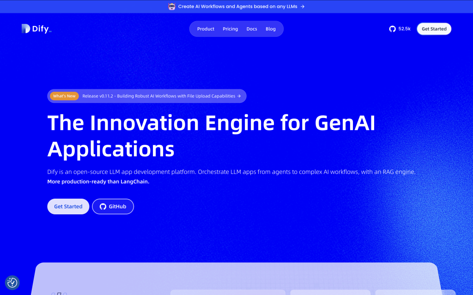This screenshot has width=473, height=295.
Task: Click the GitHub icon in the navigation bar
Action: [x=392, y=29]
